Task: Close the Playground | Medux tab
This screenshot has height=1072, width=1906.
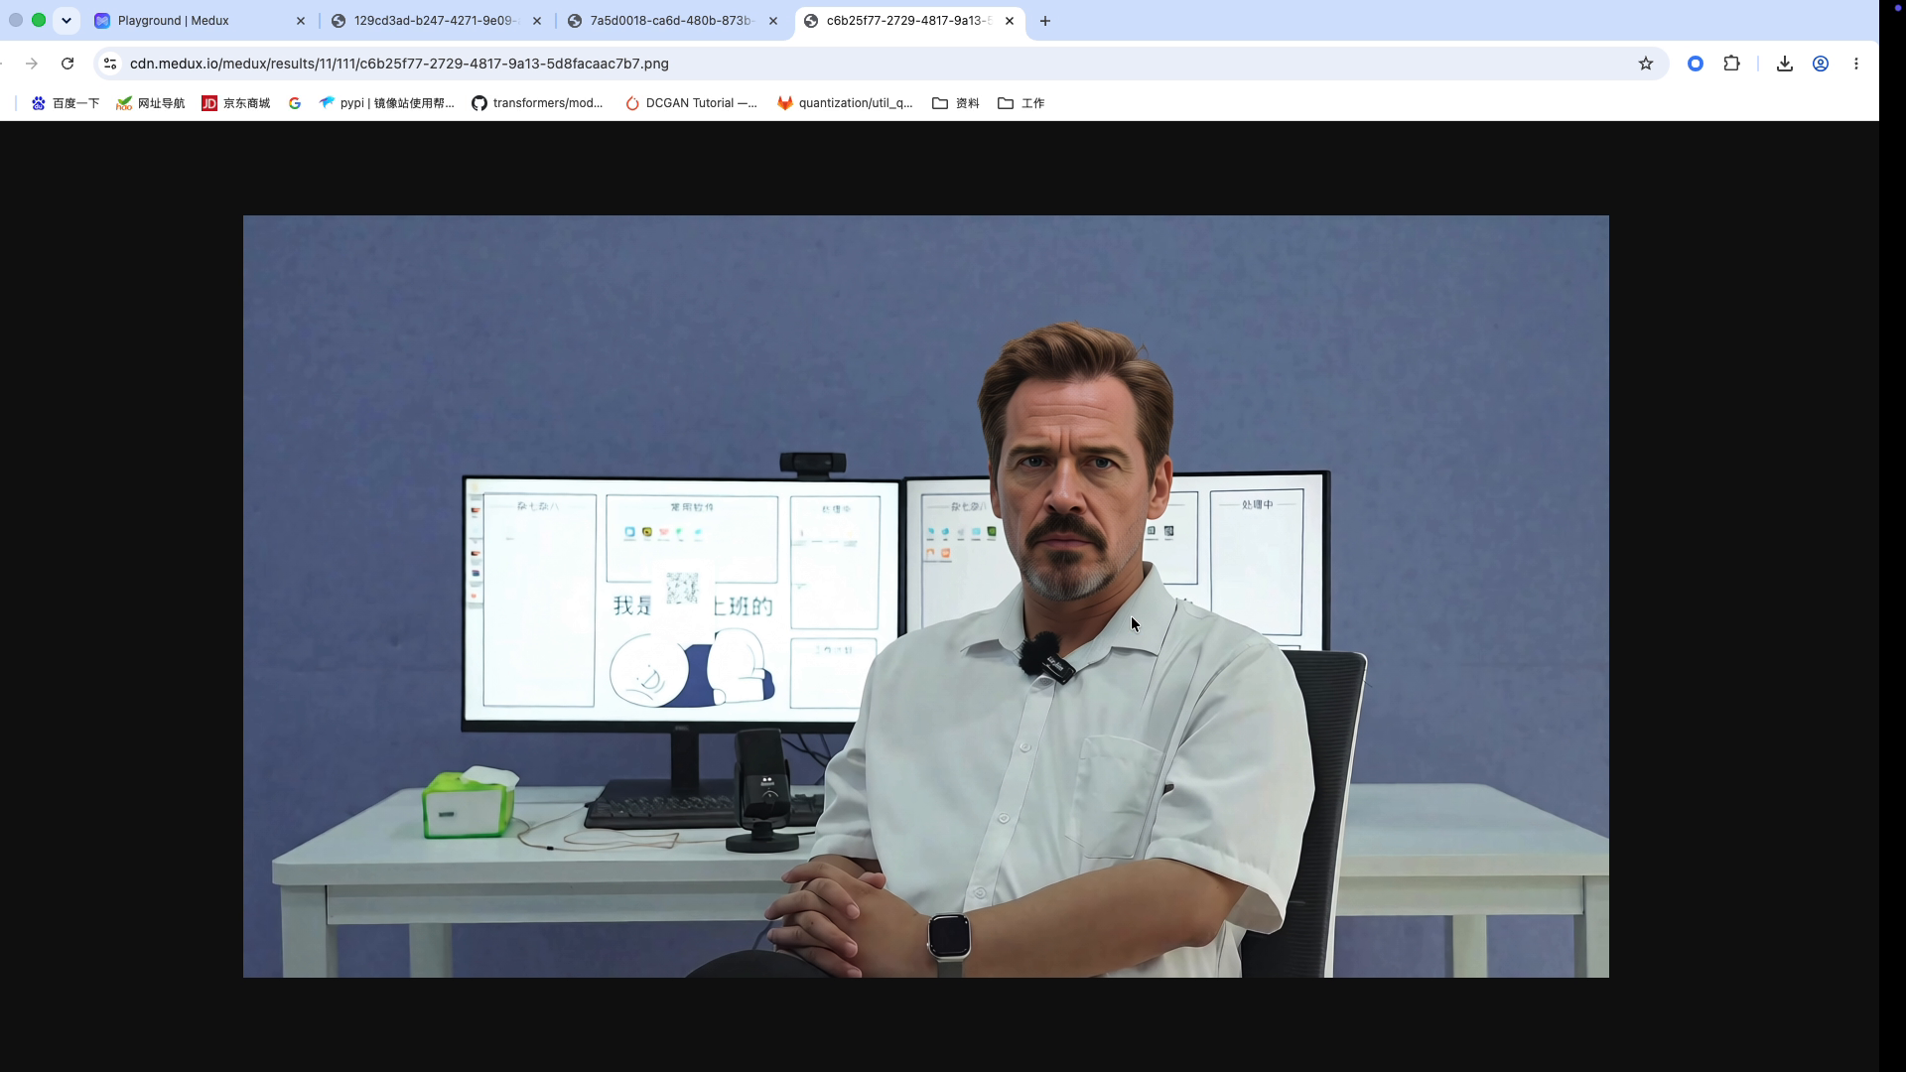Action: pyautogui.click(x=301, y=21)
